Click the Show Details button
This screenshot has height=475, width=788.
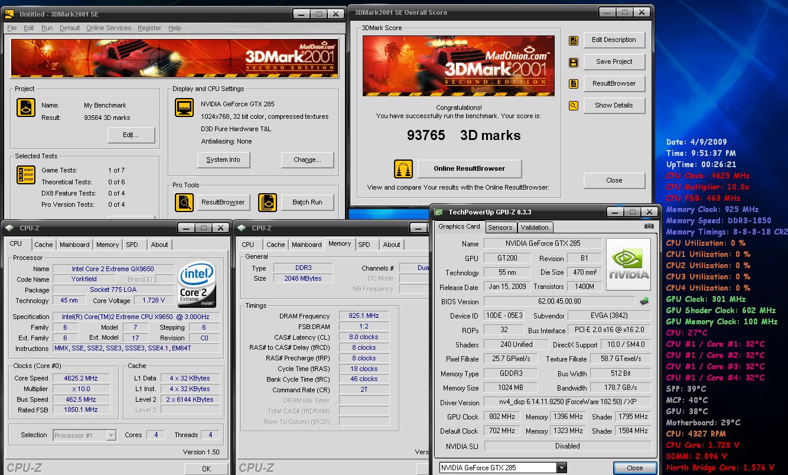click(x=614, y=105)
